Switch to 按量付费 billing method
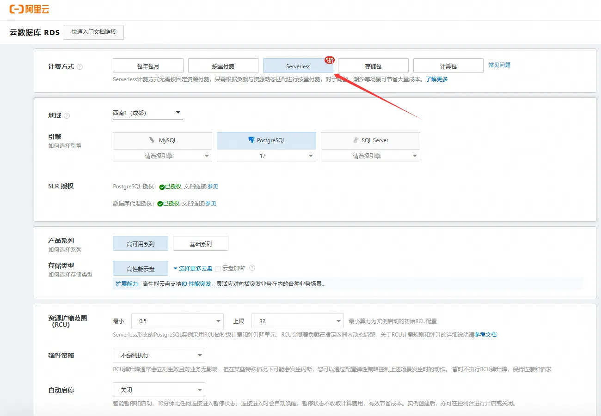The width and height of the screenshot is (601, 416). point(223,66)
